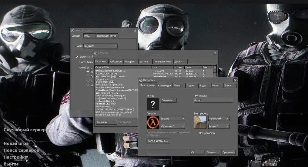Screen dimensions: 308x167
Task: Expand the lambda logo type dropdown
Action: [x=172, y=119]
